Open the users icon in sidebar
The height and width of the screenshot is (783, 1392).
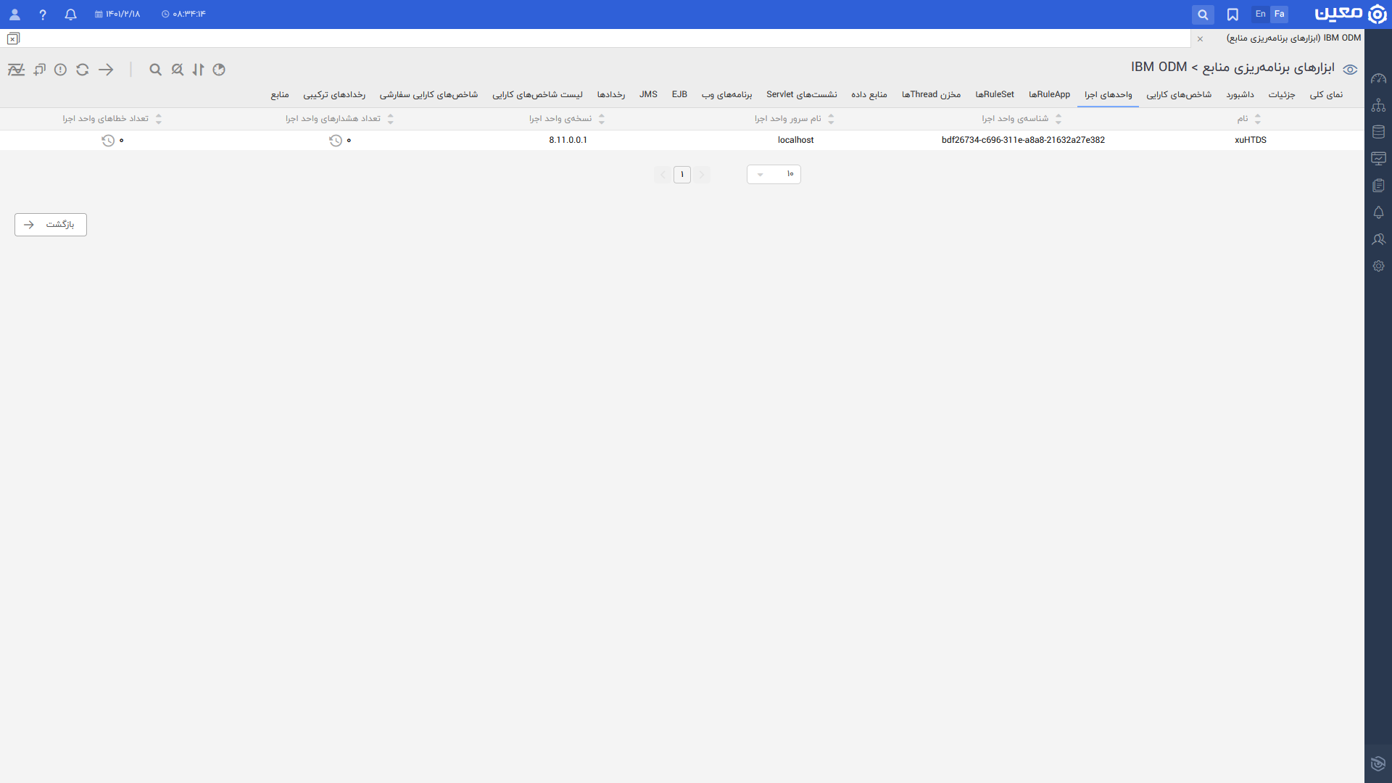coord(1378,239)
